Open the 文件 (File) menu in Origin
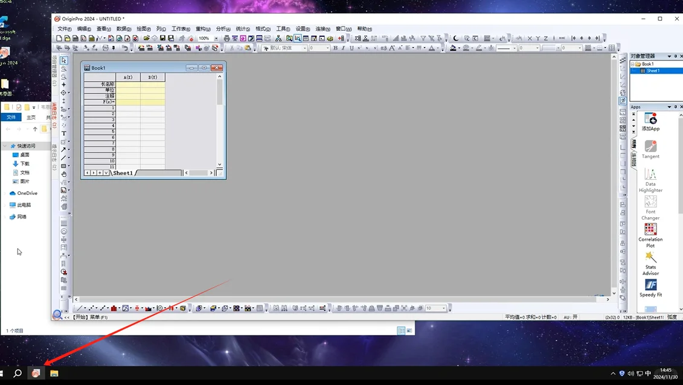Screen dimensions: 683x385 pyautogui.click(x=65, y=29)
